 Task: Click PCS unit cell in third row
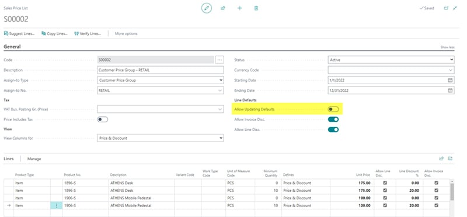(x=240, y=198)
